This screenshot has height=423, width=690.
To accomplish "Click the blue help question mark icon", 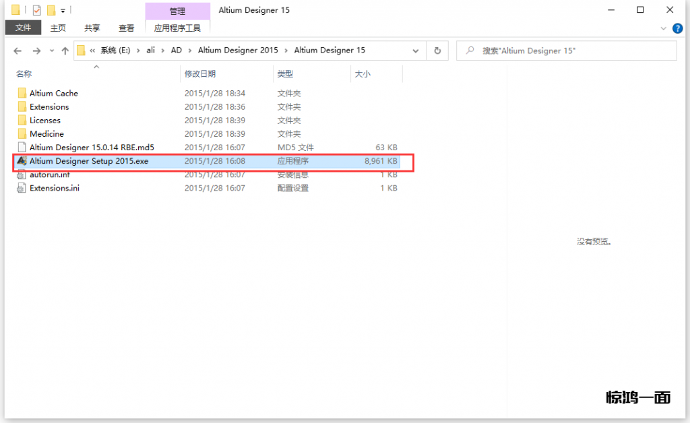I will click(x=678, y=28).
